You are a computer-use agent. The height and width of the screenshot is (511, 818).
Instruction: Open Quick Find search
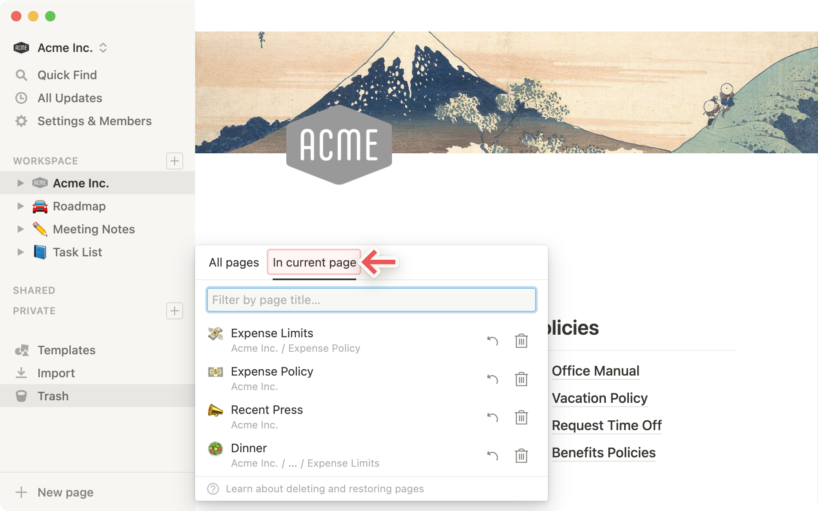(67, 74)
